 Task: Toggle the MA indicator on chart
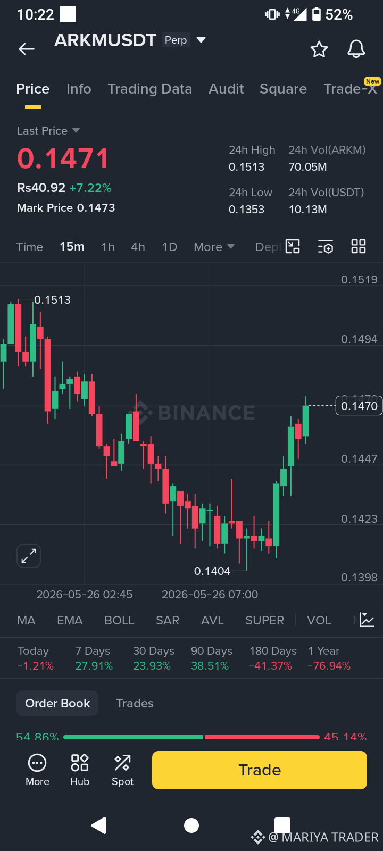click(26, 620)
